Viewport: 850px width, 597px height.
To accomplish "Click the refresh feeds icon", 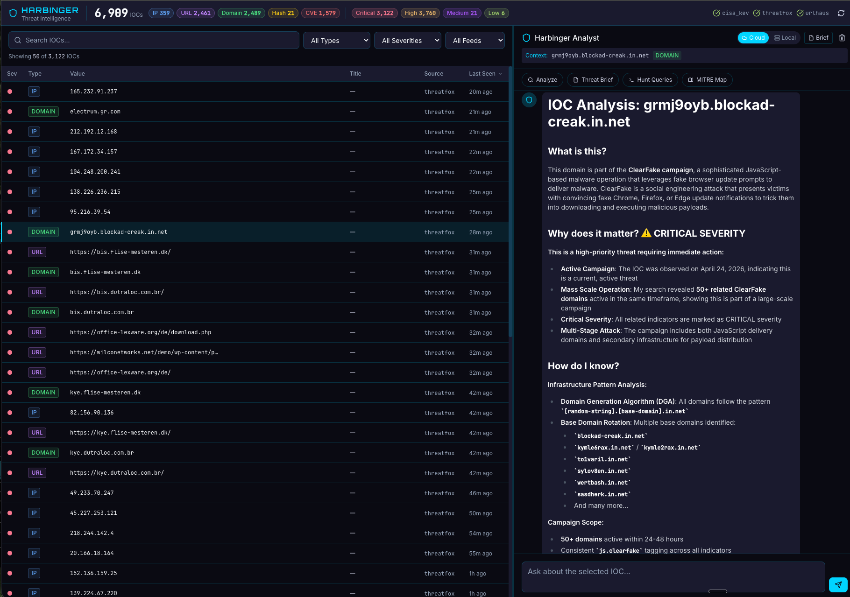I will tap(841, 13).
